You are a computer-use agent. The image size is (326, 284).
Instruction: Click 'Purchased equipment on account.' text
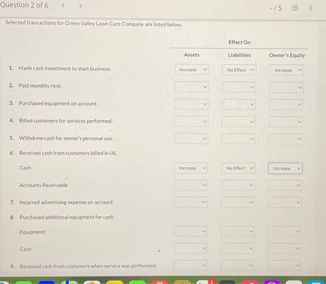[58, 104]
